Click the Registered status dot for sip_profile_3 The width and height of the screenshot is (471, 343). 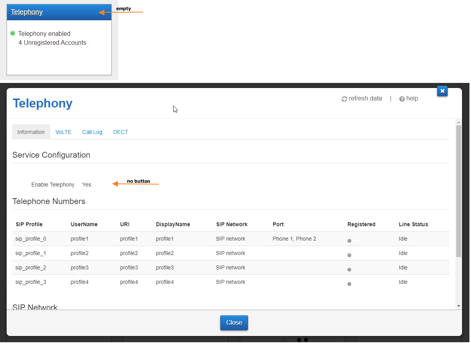349,284
